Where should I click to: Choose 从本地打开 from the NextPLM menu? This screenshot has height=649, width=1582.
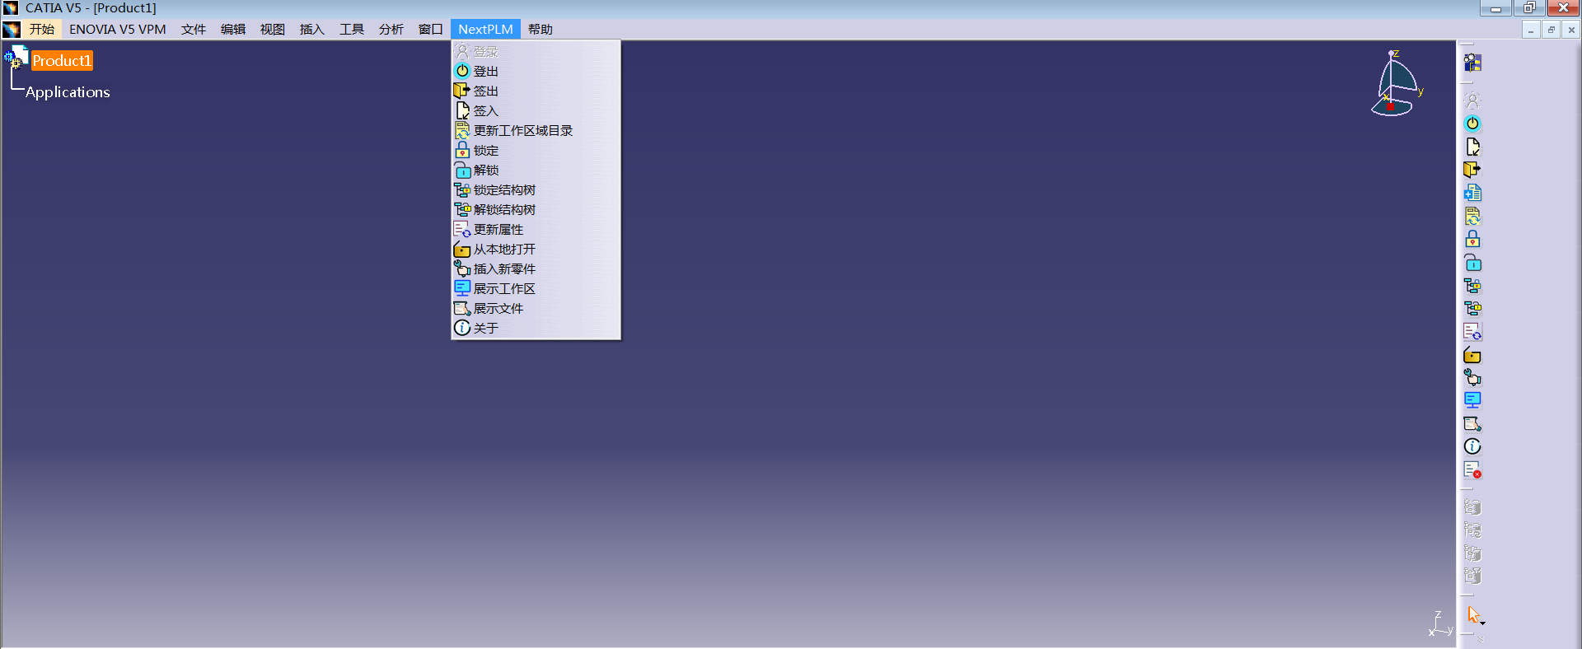536,250
